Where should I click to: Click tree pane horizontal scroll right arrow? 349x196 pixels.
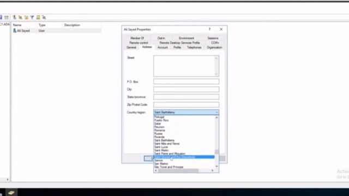click(x=8, y=179)
